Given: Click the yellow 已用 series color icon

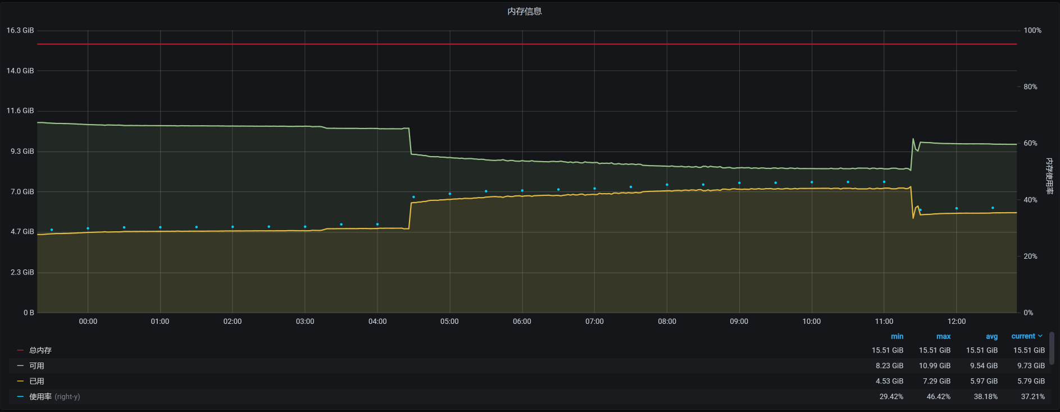Looking at the screenshot, I should 20,381.
